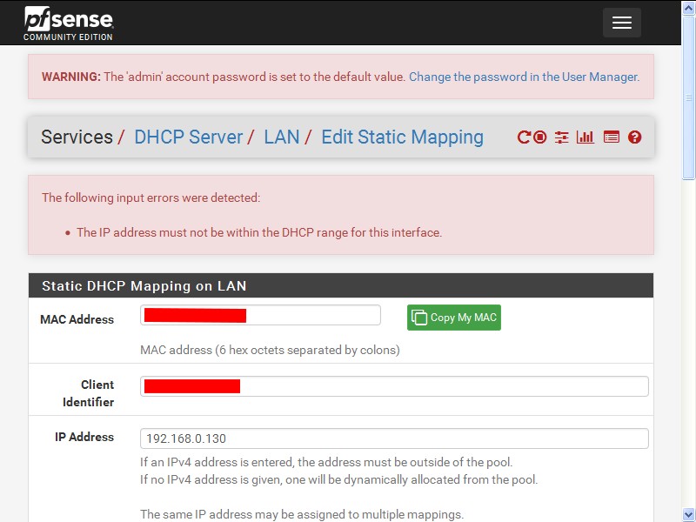Open Related Settings sliders icon
Image resolution: width=696 pixels, height=522 pixels.
tap(561, 137)
